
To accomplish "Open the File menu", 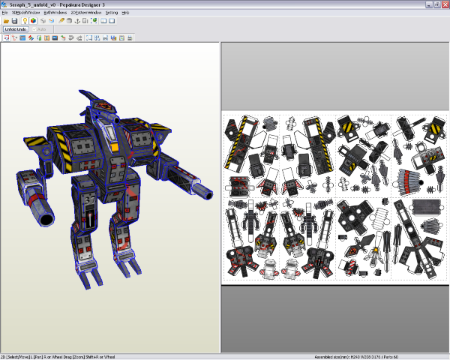I will click(4, 13).
